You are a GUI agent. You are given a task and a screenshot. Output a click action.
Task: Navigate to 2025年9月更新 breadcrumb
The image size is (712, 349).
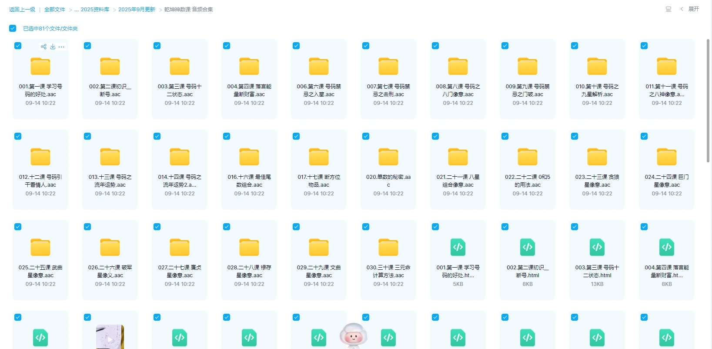[x=137, y=10]
